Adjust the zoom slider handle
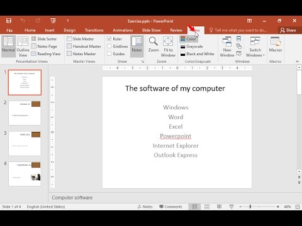302x226 pixels. [250, 207]
